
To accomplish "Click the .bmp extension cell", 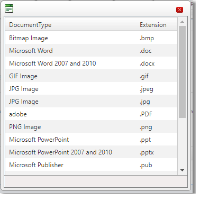I will [147, 38].
